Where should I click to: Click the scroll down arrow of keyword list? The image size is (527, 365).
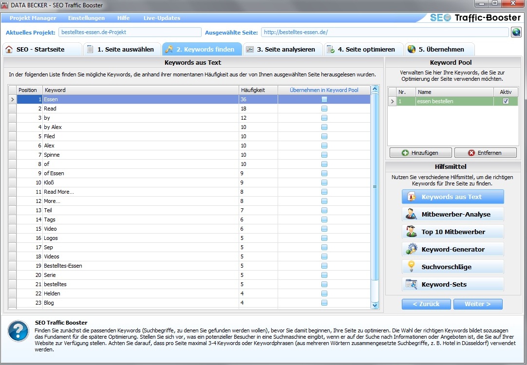pos(375,305)
